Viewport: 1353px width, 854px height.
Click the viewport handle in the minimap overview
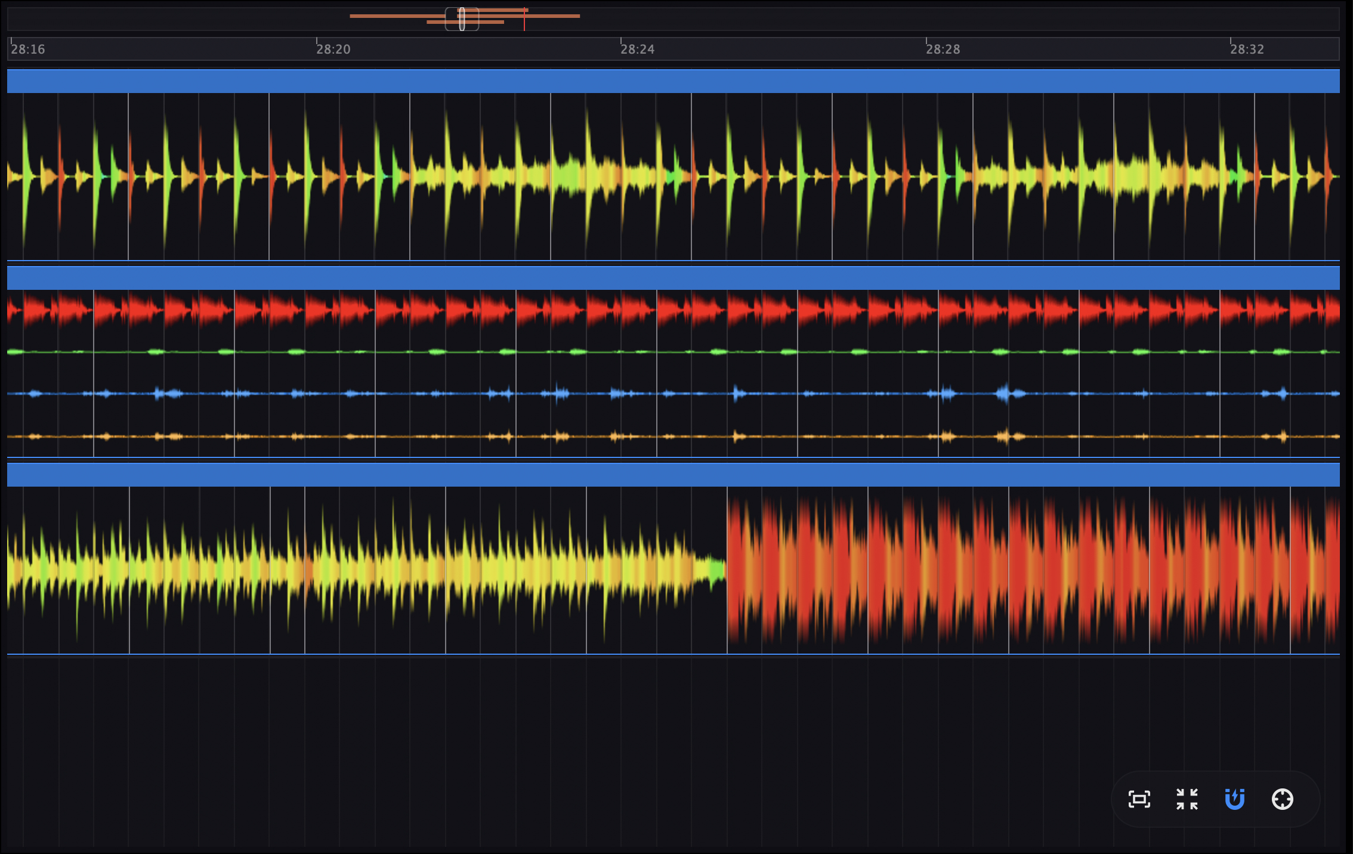point(462,18)
